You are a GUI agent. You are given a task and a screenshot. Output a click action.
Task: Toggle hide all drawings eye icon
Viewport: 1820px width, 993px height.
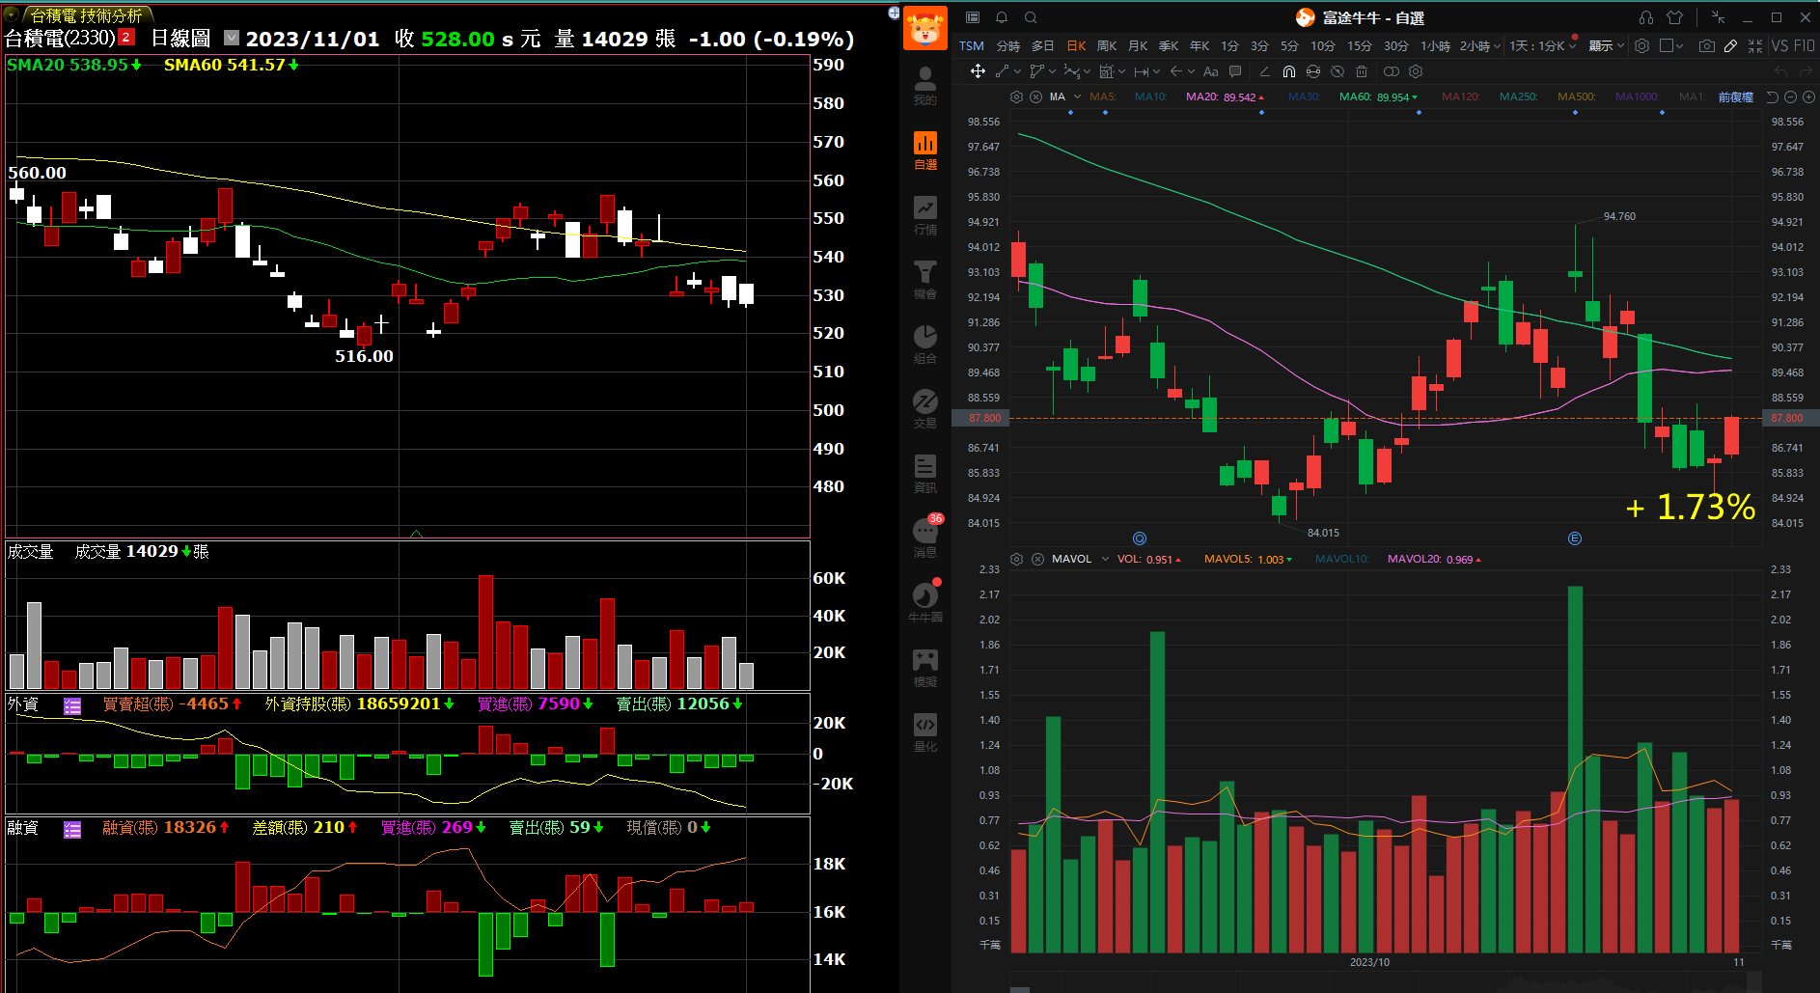[1337, 71]
